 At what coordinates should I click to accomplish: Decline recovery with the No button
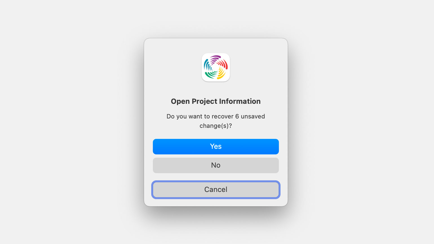pos(216,165)
